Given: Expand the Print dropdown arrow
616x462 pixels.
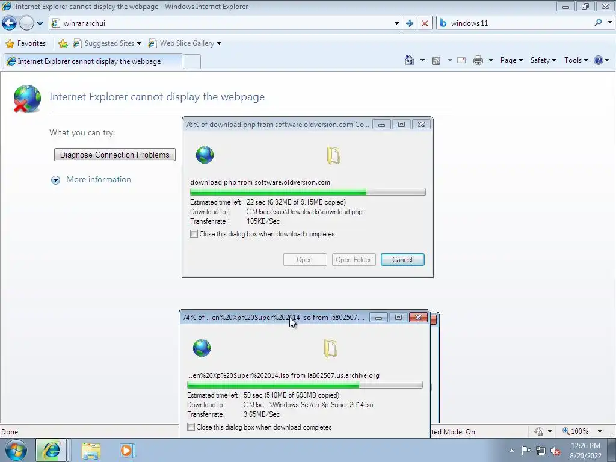Looking at the screenshot, I should pyautogui.click(x=491, y=60).
